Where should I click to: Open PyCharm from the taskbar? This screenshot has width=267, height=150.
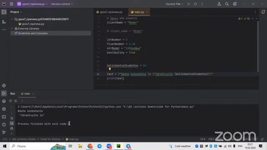click(x=118, y=146)
